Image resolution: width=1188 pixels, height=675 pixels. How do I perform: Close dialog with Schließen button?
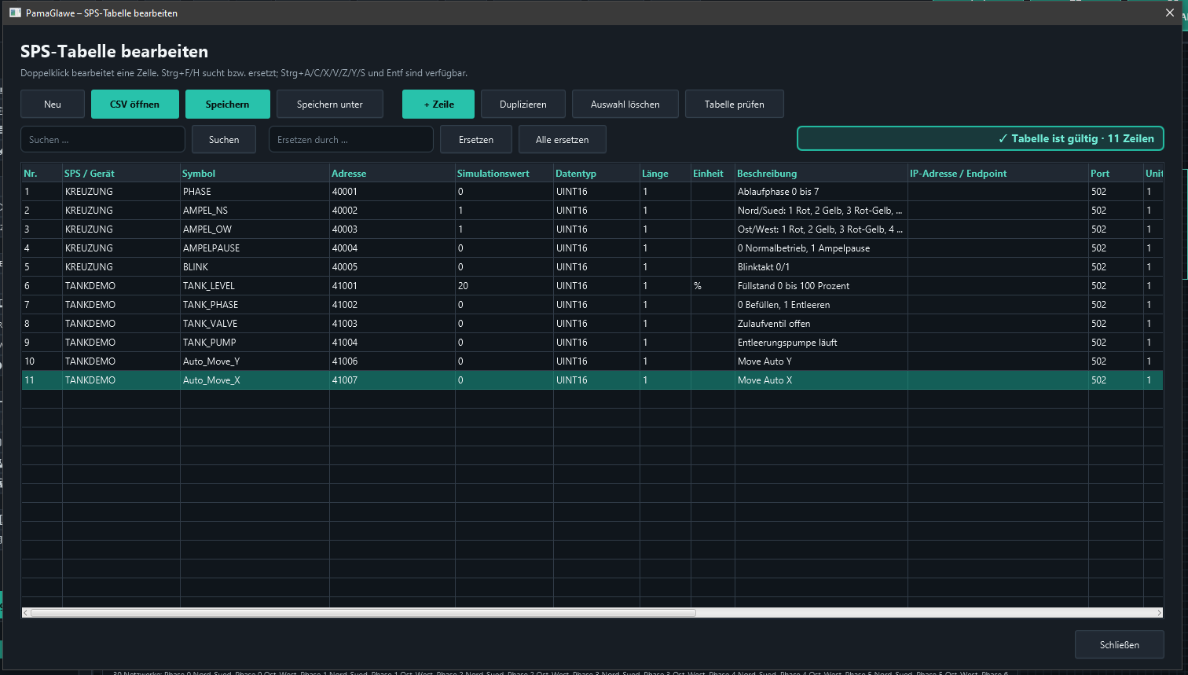1119,645
